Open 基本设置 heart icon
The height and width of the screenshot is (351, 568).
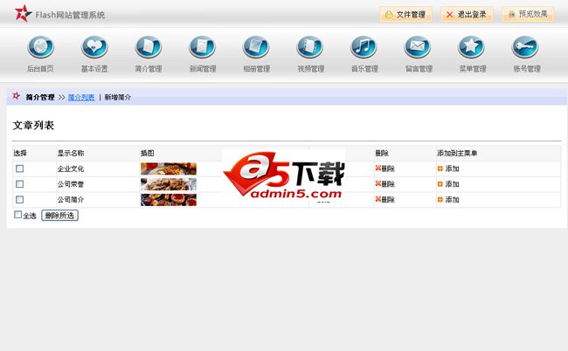[x=94, y=47]
